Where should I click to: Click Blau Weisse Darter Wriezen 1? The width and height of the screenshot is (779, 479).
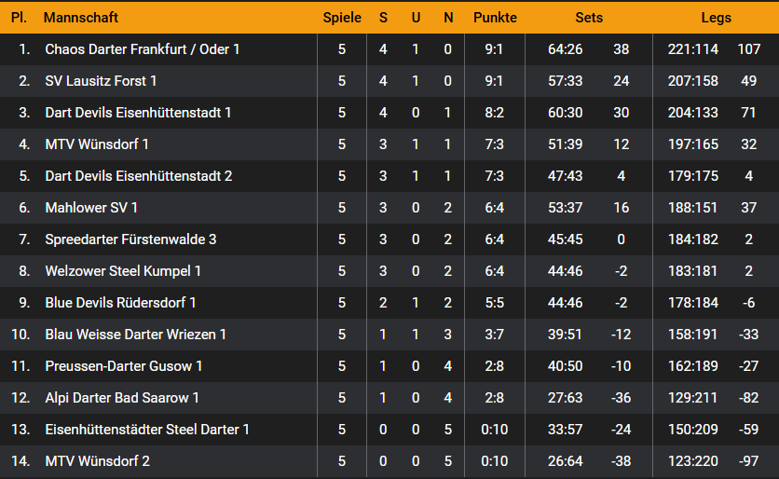pyautogui.click(x=136, y=335)
